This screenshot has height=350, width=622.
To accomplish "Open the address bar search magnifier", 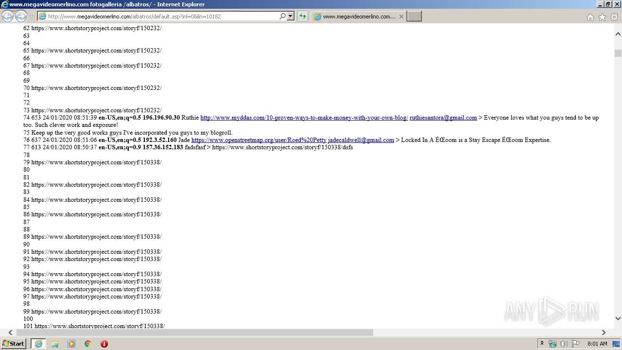I will (x=282, y=17).
